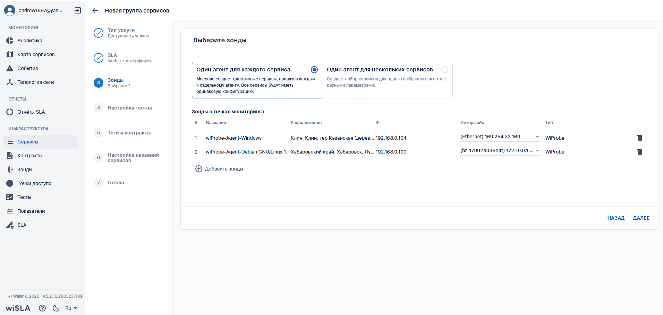Screen dimensions: 663x315
Task: Click the user avatar icon
Action: click(10, 10)
